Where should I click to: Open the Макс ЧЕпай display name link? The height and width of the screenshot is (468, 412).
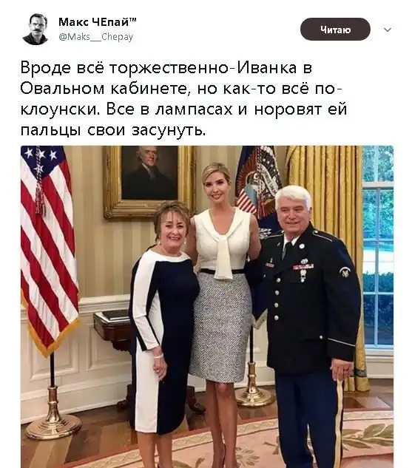[x=98, y=21]
